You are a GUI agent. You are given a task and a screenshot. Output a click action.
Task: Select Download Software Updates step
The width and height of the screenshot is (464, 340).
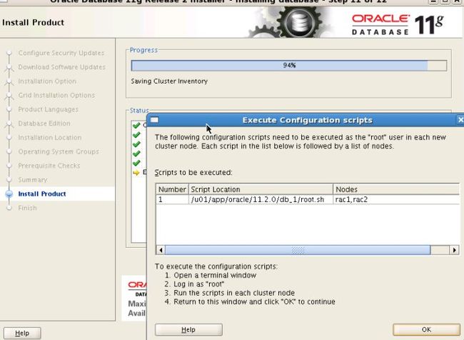point(62,67)
